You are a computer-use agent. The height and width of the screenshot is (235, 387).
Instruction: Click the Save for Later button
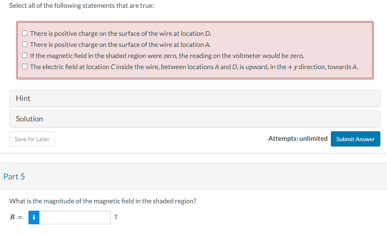pos(32,139)
